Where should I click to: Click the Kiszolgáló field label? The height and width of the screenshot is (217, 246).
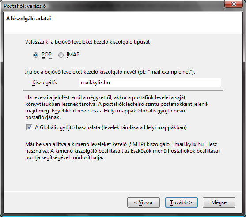point(45,82)
